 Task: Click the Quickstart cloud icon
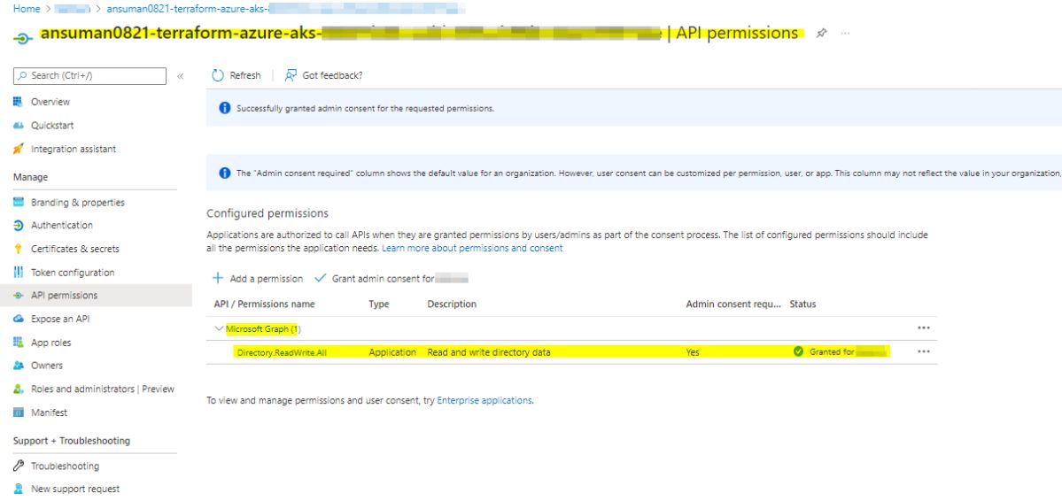[19, 126]
